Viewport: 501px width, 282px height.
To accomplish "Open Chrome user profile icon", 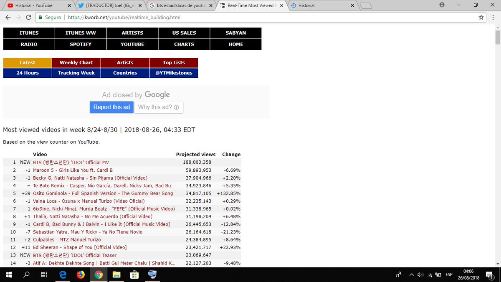I will (x=442, y=5).
